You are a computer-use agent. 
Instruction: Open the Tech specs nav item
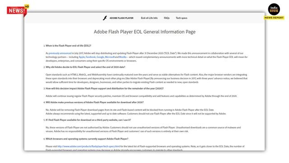click(182, 18)
